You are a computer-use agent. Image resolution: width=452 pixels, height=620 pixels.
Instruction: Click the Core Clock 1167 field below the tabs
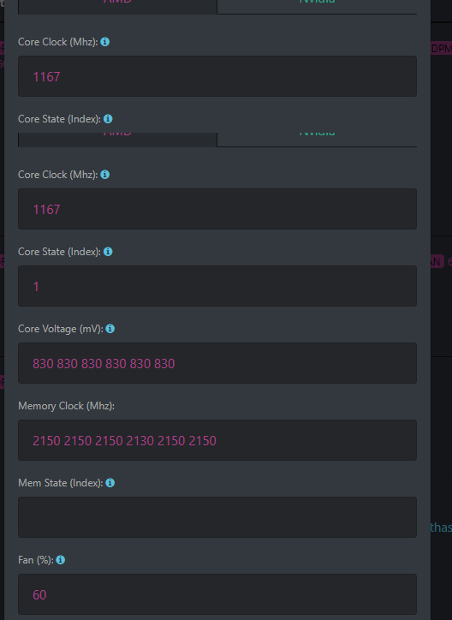coord(217,209)
